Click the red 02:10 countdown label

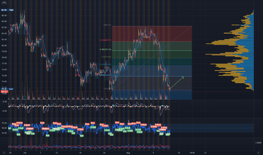coord(4,92)
